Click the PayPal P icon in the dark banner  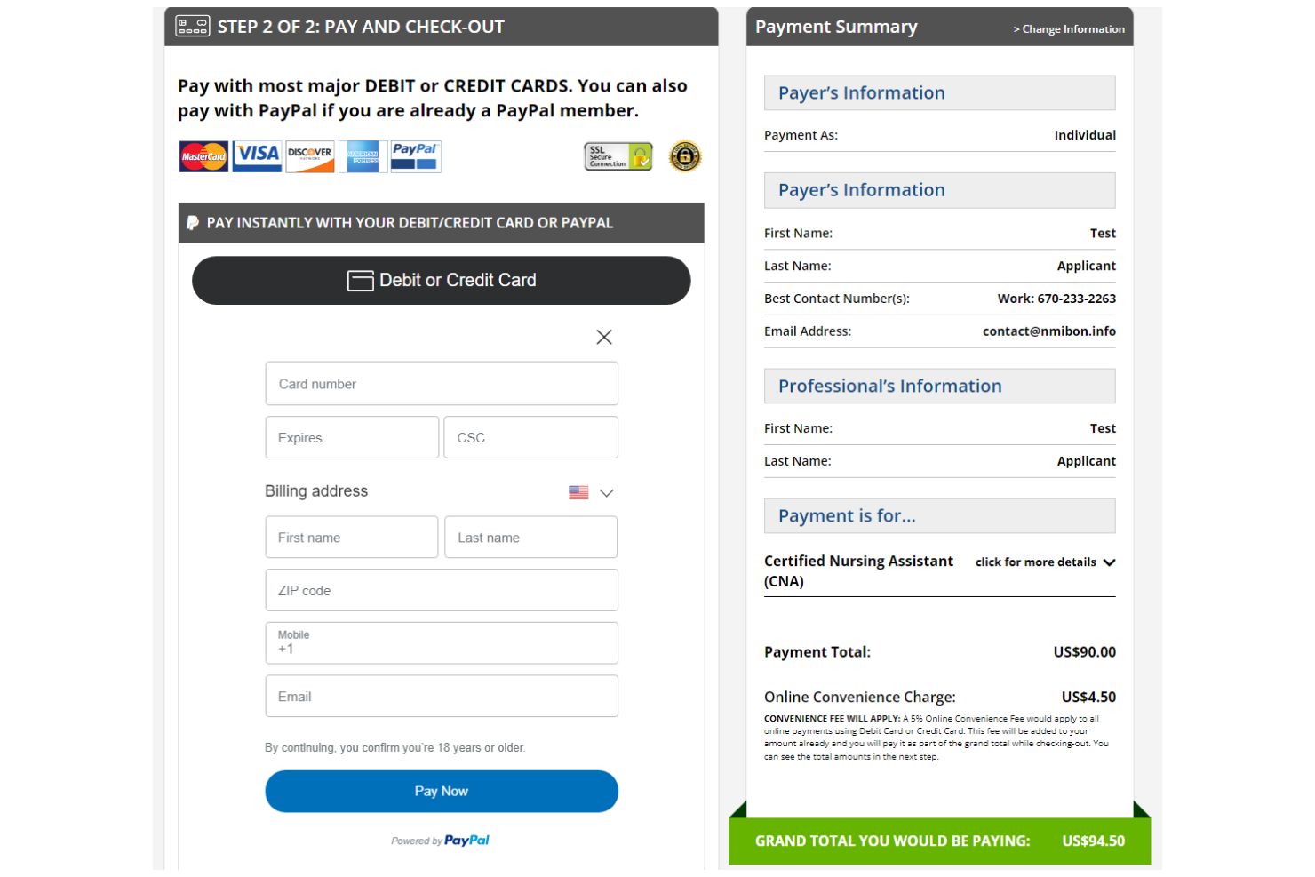[x=191, y=222]
